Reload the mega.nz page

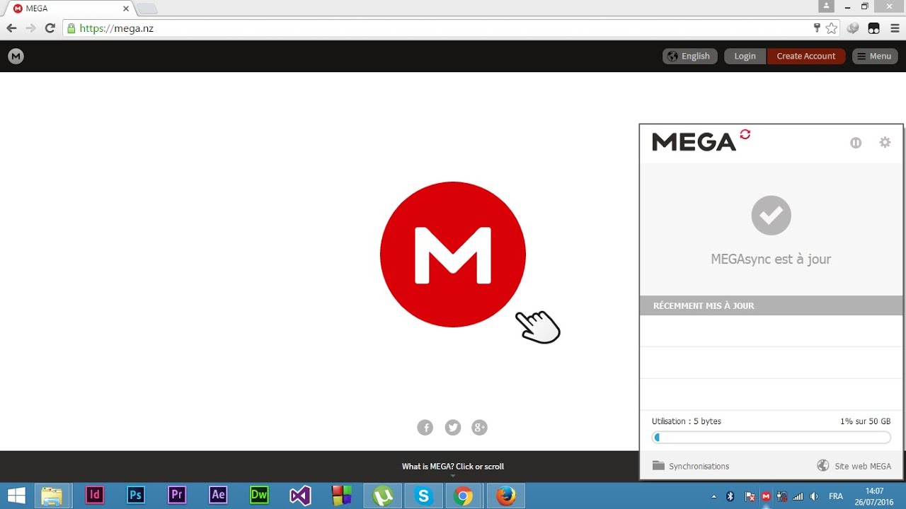click(x=50, y=28)
